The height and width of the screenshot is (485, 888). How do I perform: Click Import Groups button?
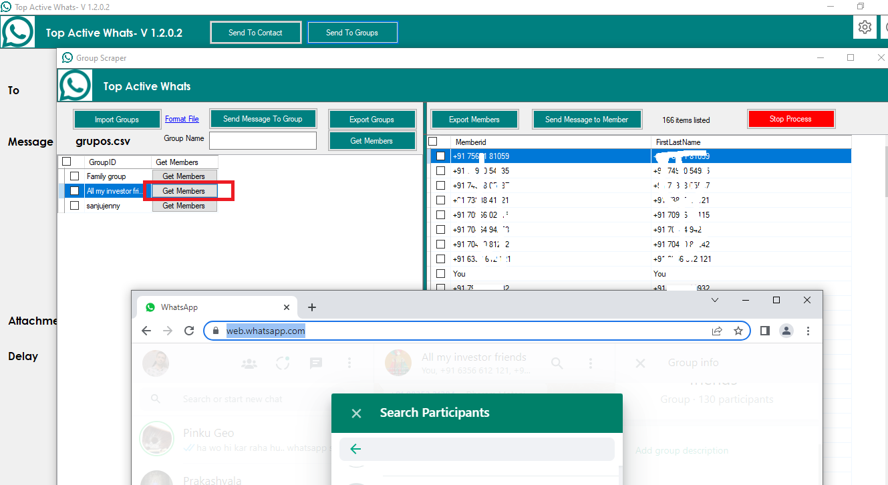117,120
